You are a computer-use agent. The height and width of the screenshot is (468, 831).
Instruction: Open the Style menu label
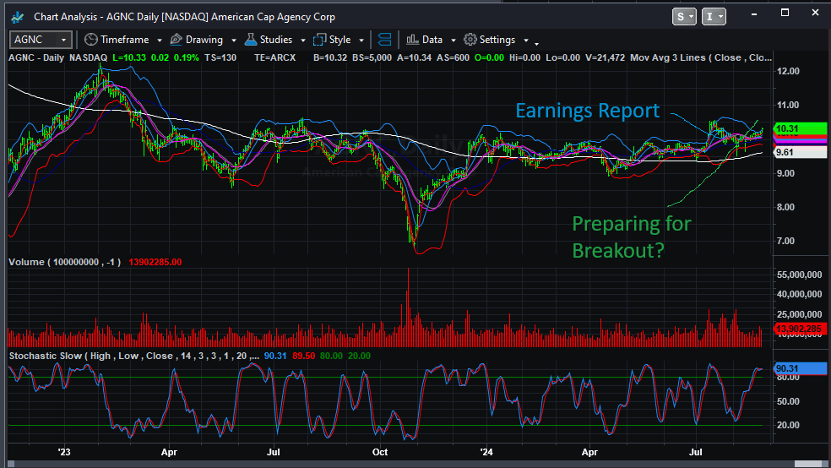[340, 40]
